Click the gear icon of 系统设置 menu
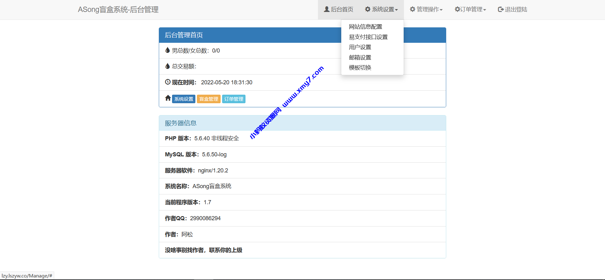 coord(368,9)
